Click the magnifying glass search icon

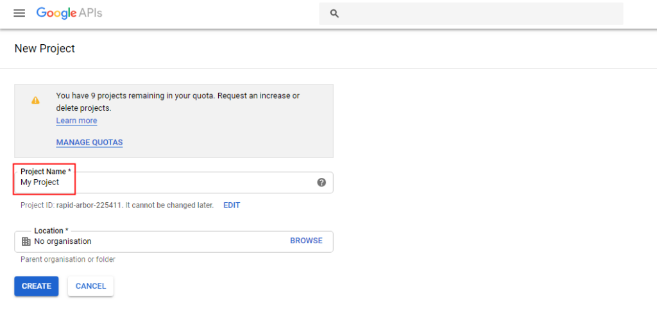pyautogui.click(x=334, y=13)
